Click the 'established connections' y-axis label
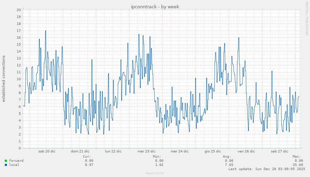The height and width of the screenshot is (177, 310). (4, 79)
